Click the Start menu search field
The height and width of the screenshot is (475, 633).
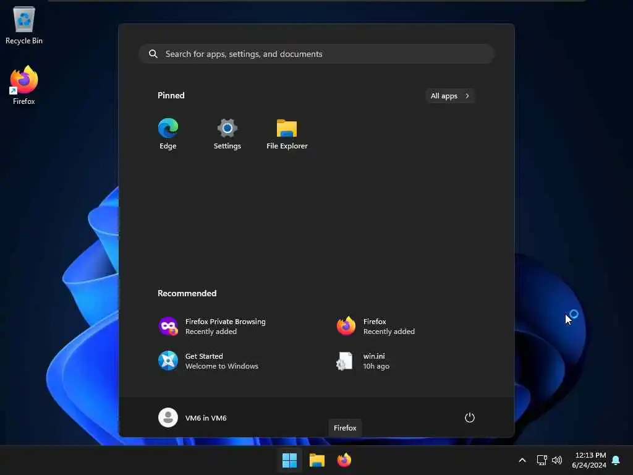[x=316, y=54]
